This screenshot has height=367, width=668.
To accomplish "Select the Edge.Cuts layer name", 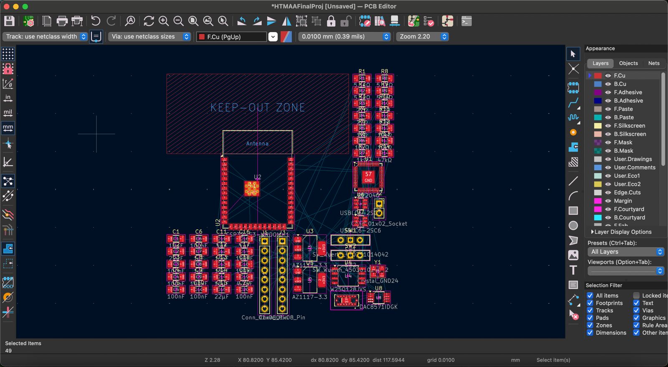I will click(627, 192).
